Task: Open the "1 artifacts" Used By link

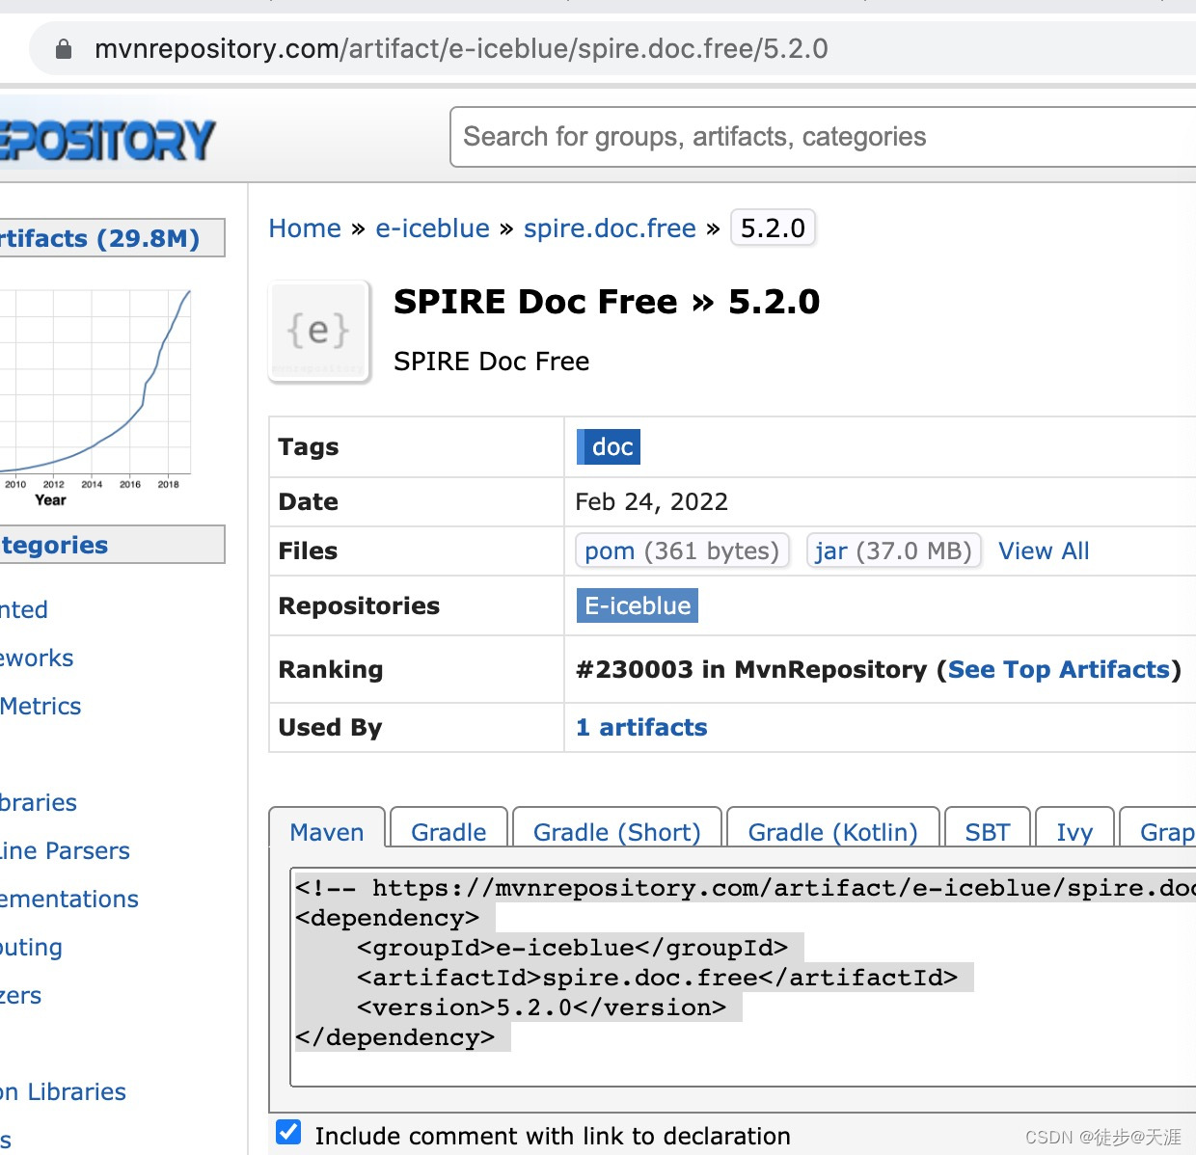Action: 640,727
